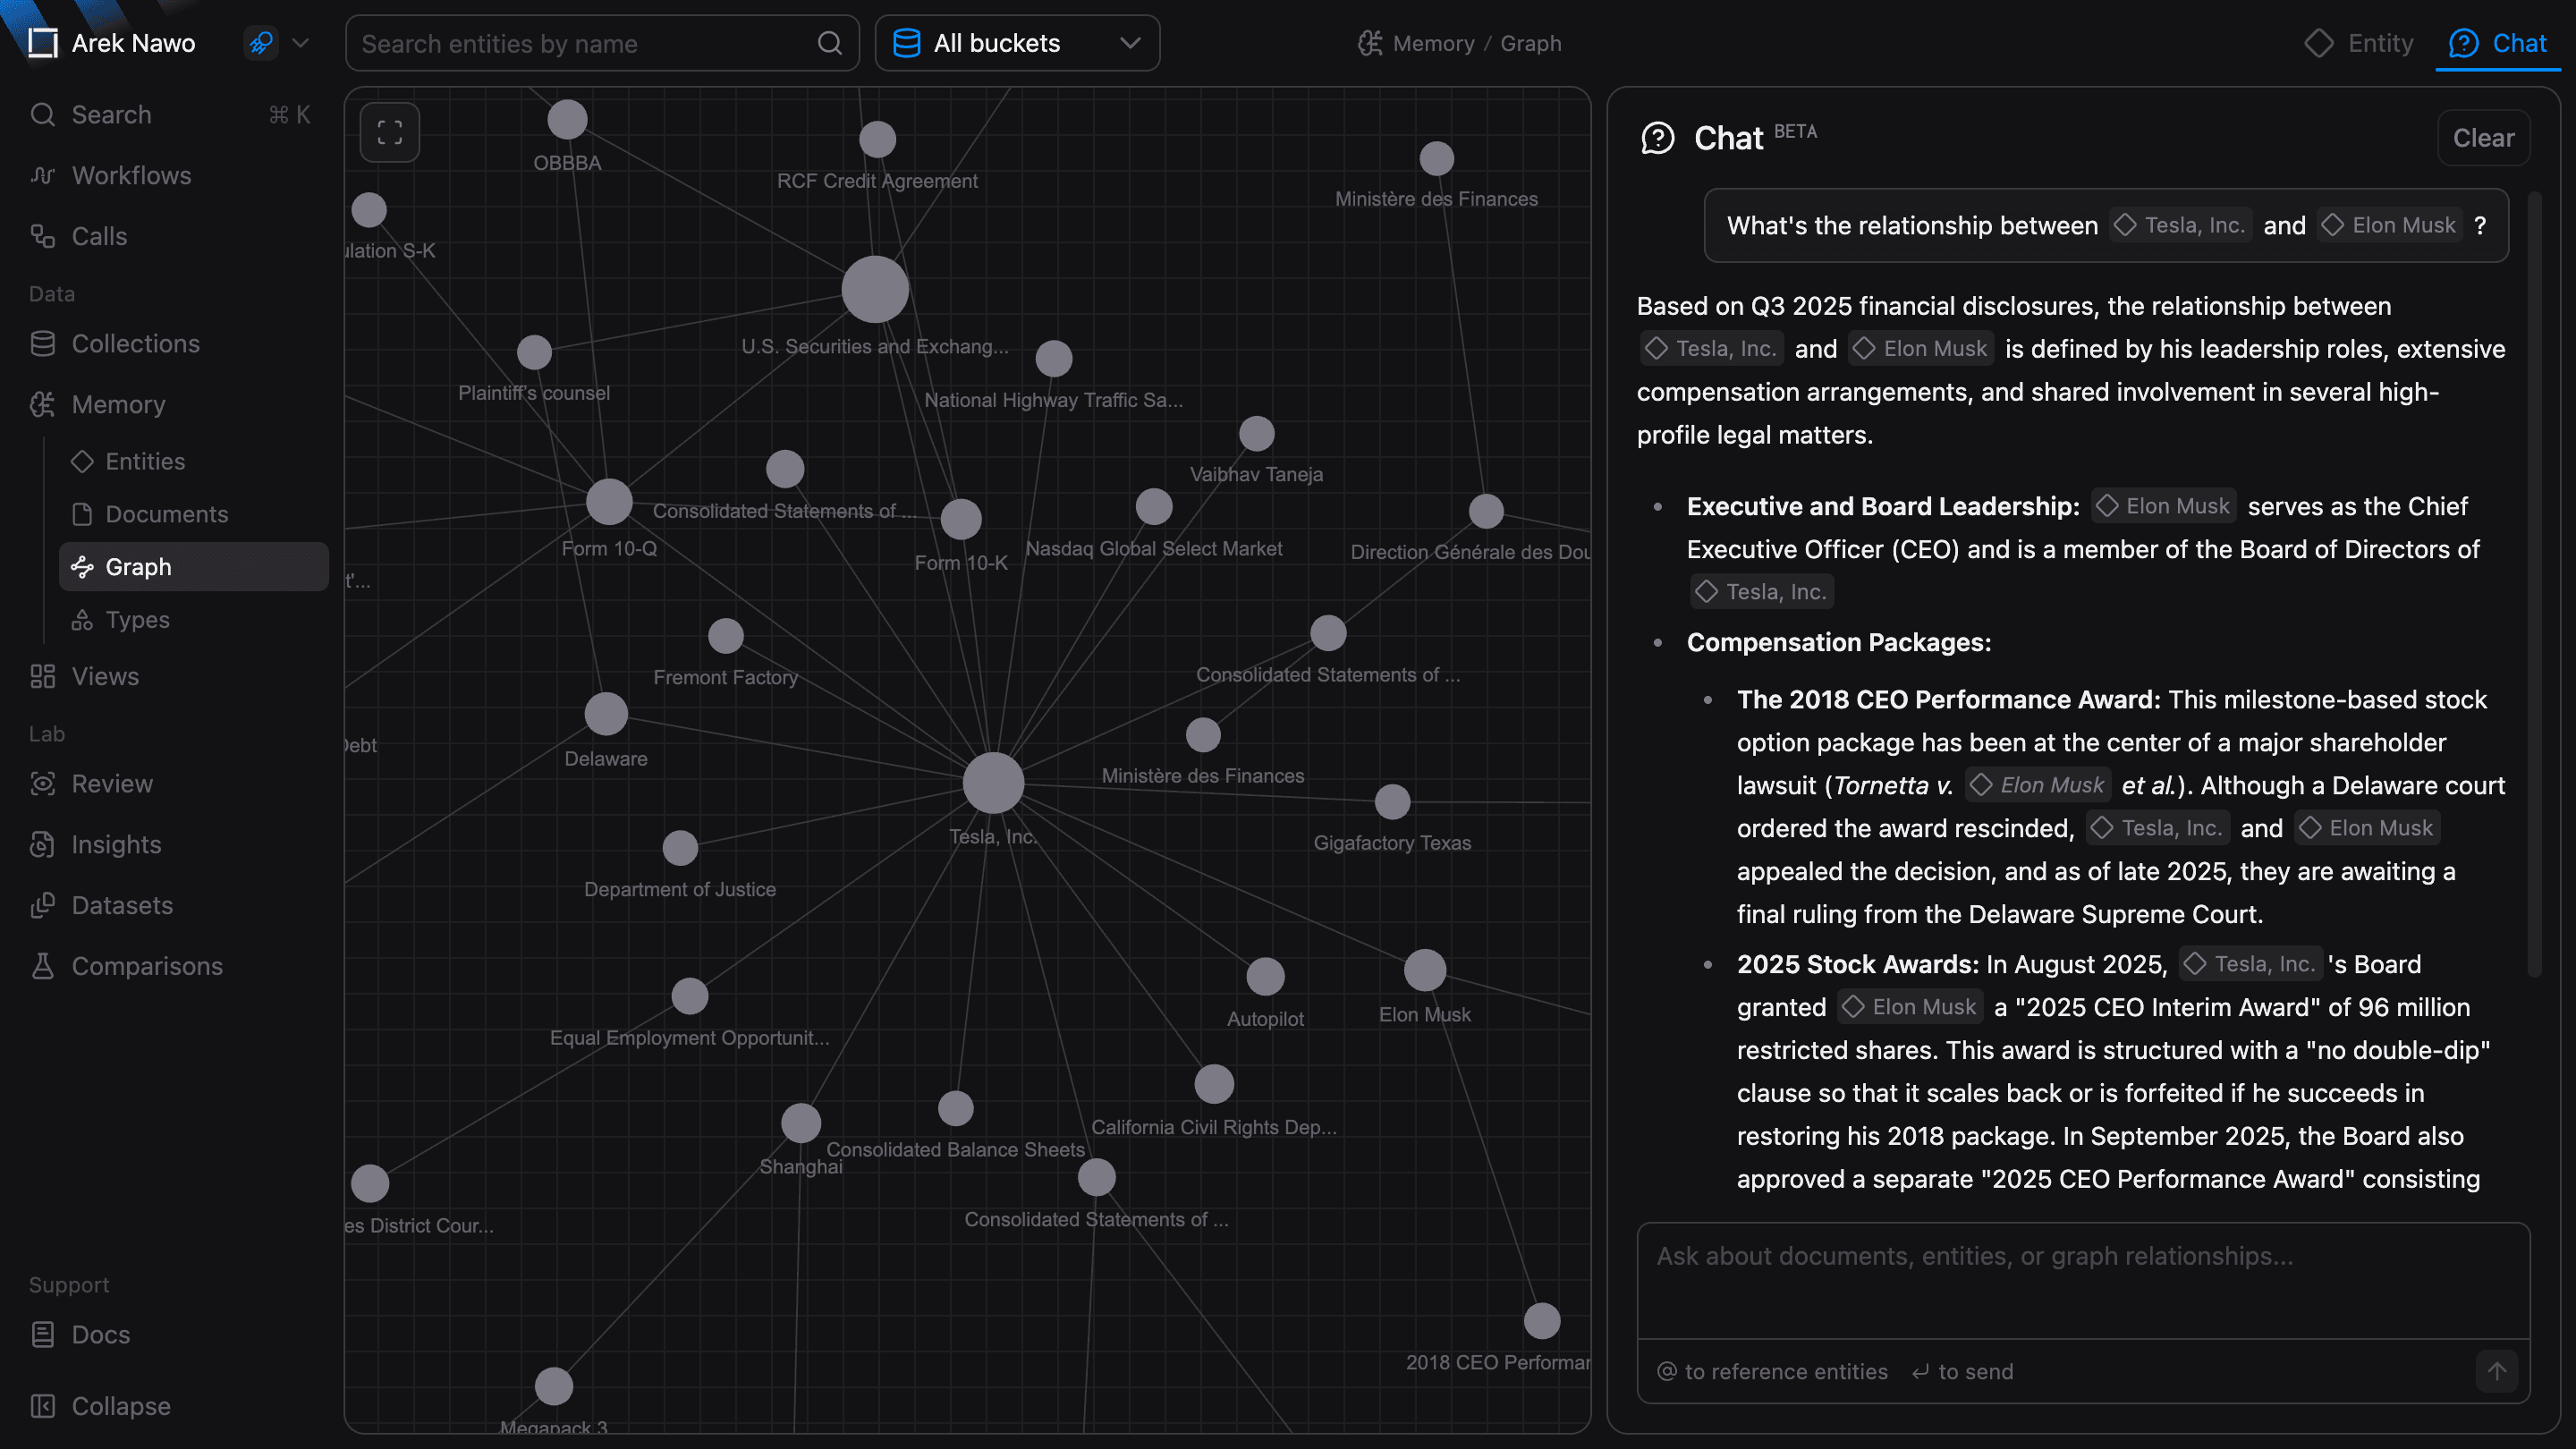The image size is (2576, 1449).
Task: Open Insights in the Lab section
Action: click(x=170, y=845)
